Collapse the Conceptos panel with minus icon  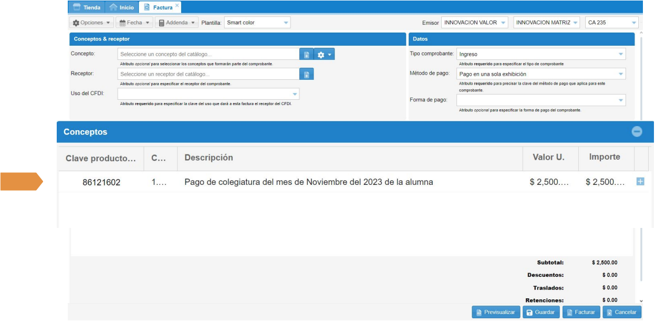coord(637,132)
